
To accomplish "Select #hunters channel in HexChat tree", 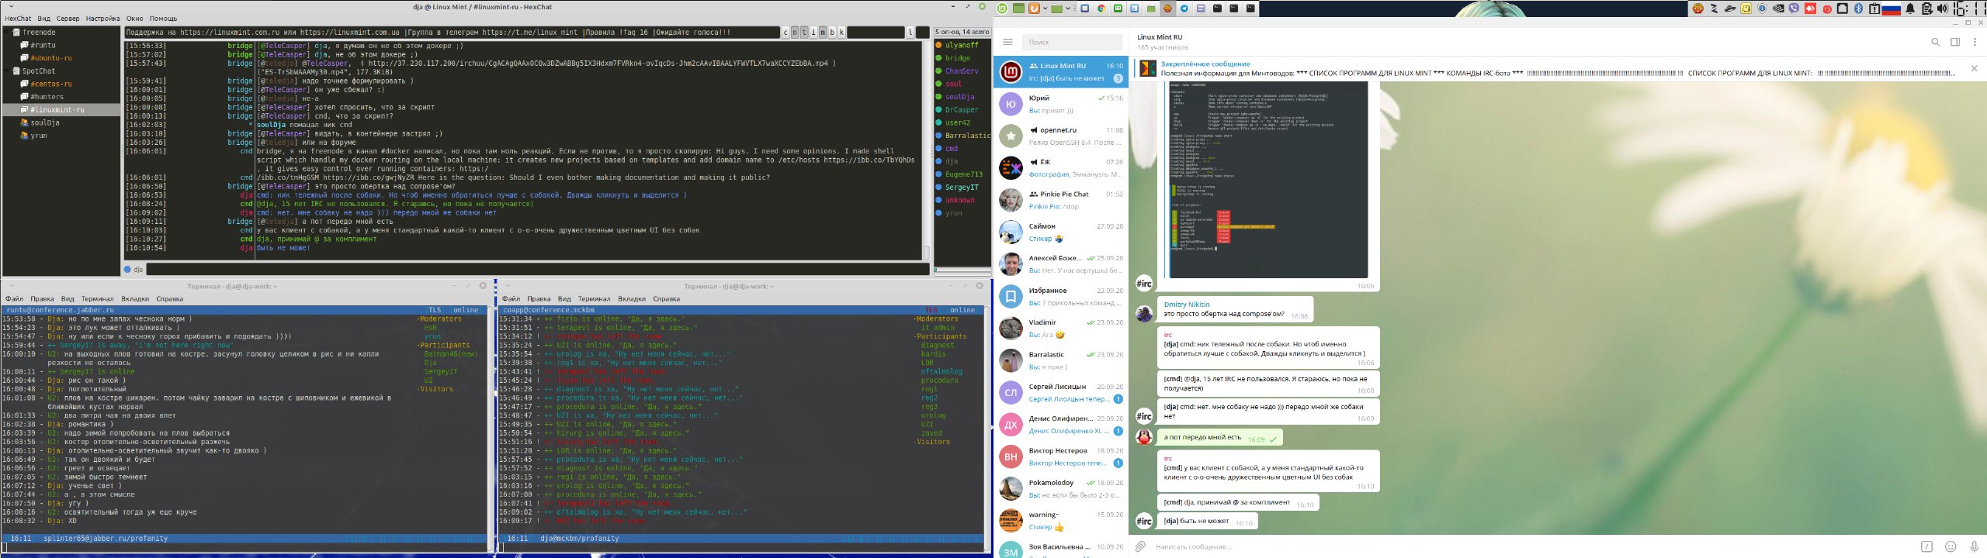I will click(47, 97).
